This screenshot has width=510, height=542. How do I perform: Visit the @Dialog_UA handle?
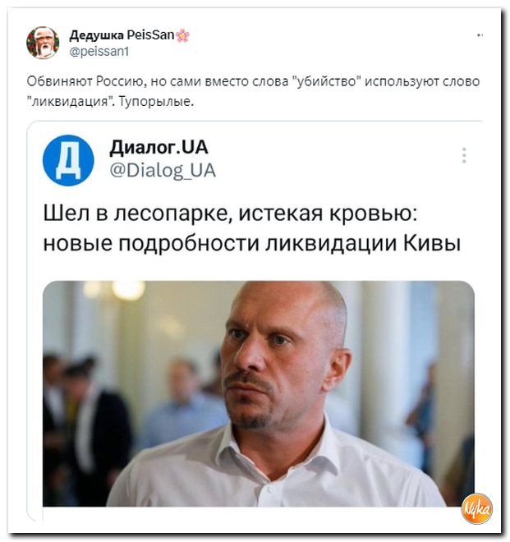click(163, 171)
